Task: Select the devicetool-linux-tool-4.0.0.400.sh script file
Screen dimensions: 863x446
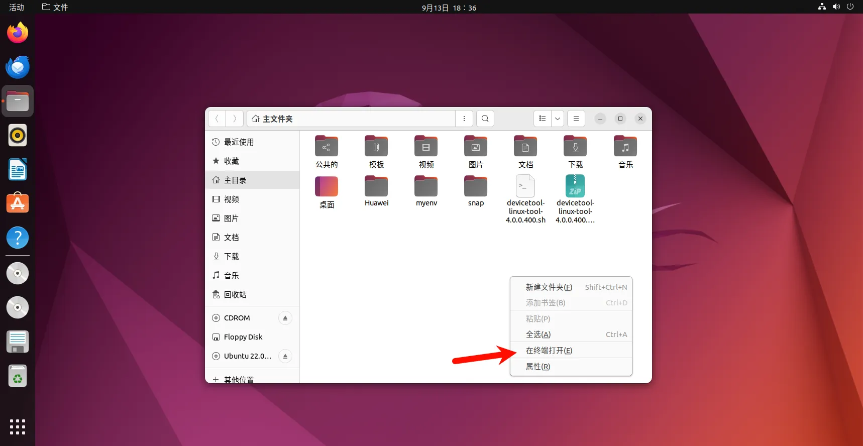Action: pos(525,198)
